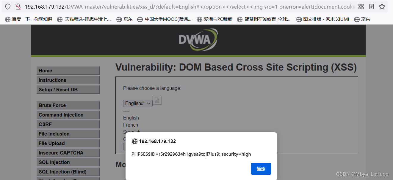Click the browser address bar URL field
393x180 pixels.
[179, 6]
